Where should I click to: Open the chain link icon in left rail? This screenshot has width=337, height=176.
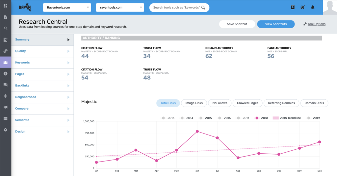(x=6, y=51)
